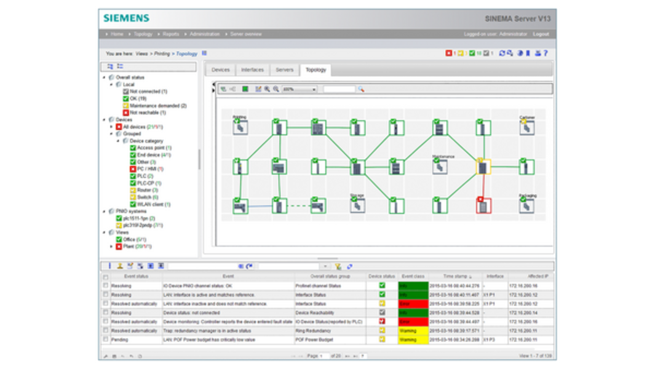Viewport: 655px width, 369px height.
Task: Switch to the Devices tab
Action: pyautogui.click(x=221, y=69)
